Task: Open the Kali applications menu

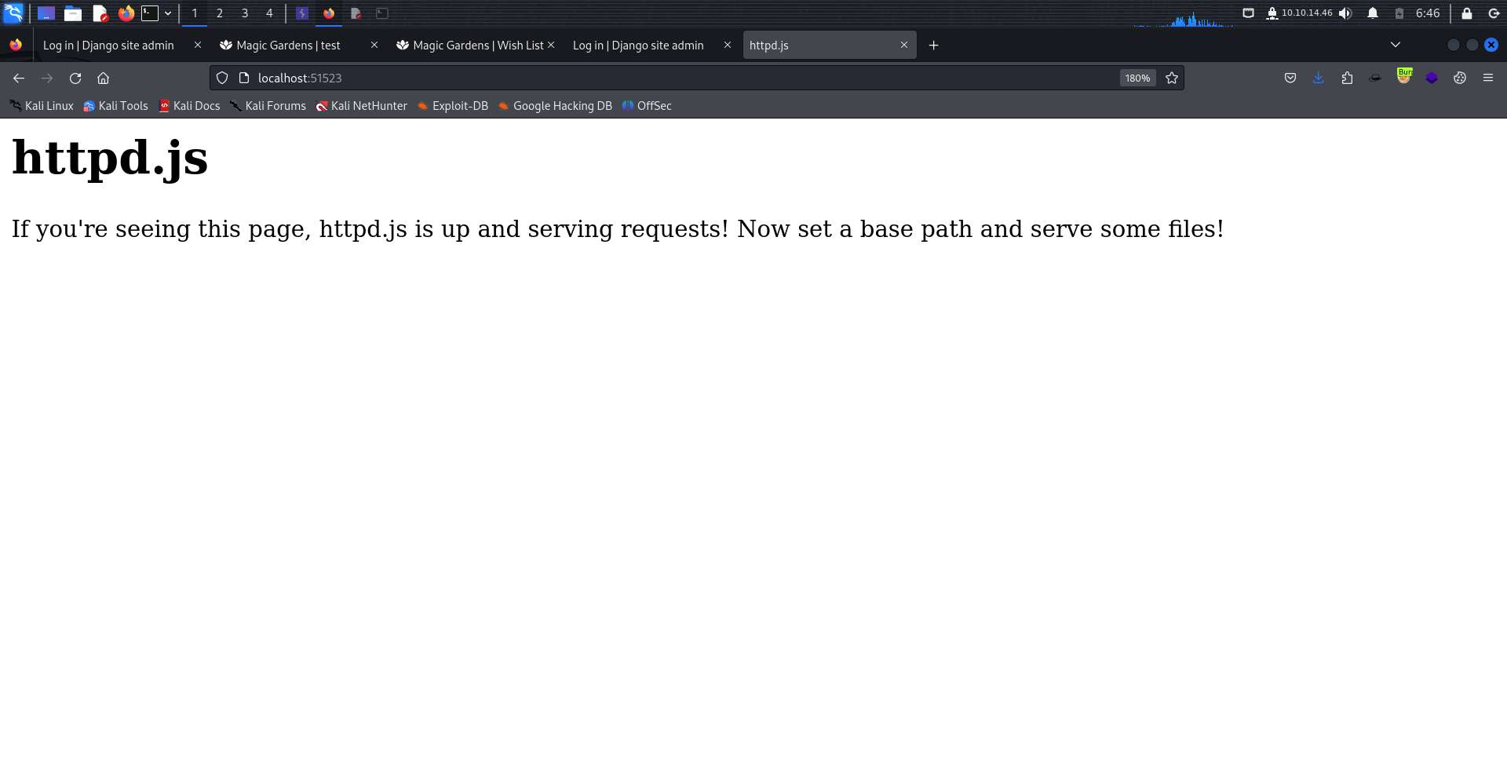Action: pos(13,13)
